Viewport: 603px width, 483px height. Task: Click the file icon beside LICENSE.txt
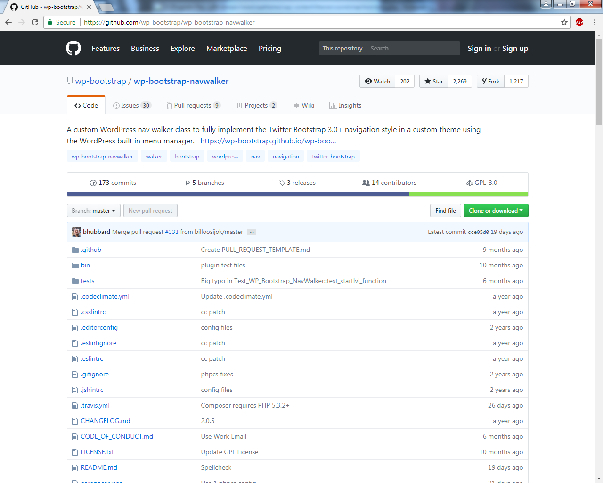coord(74,452)
